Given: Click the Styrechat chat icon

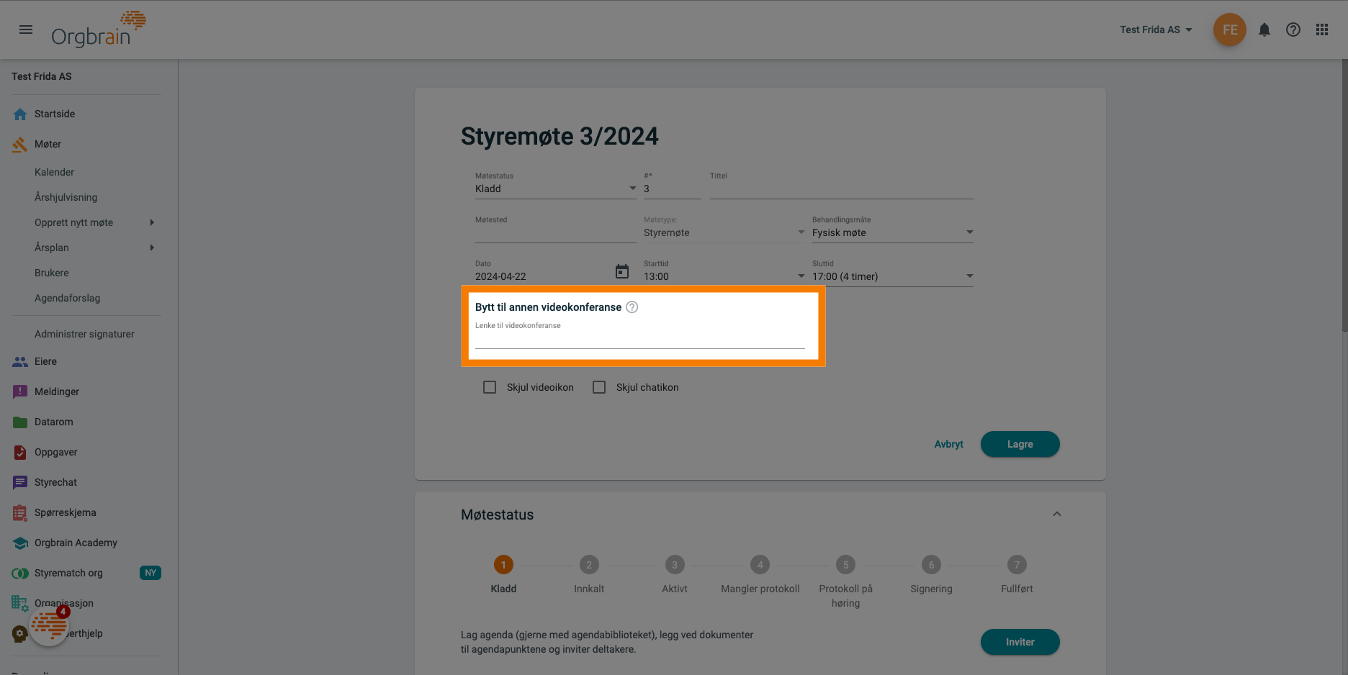Looking at the screenshot, I should [20, 482].
